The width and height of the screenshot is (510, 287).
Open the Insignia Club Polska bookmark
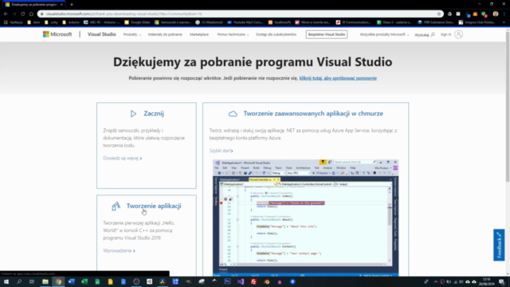tap(477, 22)
